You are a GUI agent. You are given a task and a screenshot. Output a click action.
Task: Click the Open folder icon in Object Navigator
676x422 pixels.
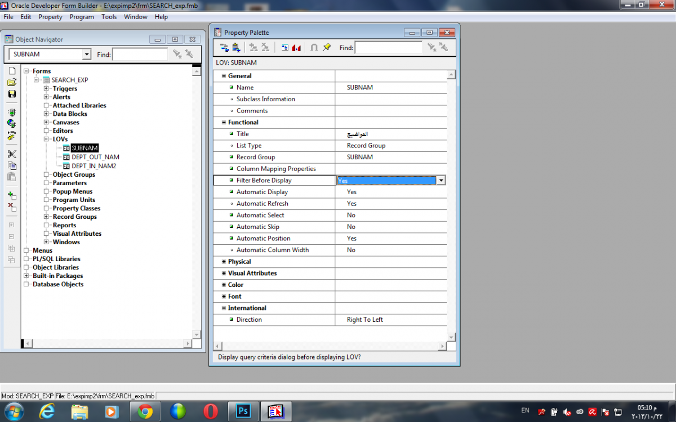12,83
